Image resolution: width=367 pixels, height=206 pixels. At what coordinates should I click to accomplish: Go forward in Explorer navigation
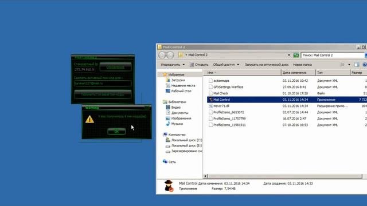click(x=170, y=55)
